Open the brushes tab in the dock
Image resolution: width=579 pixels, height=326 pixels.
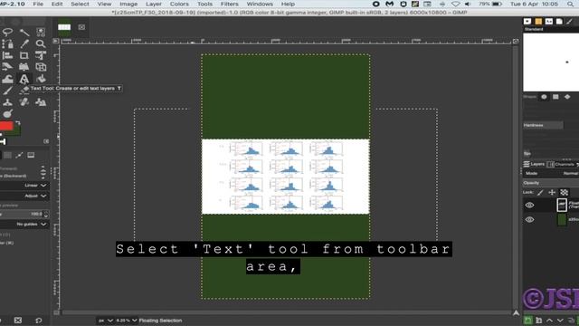point(527,21)
